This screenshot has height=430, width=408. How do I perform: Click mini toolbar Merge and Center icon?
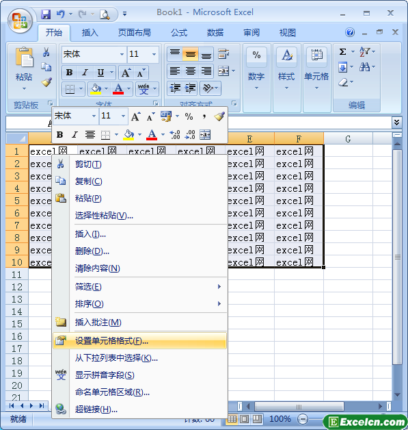(205, 135)
